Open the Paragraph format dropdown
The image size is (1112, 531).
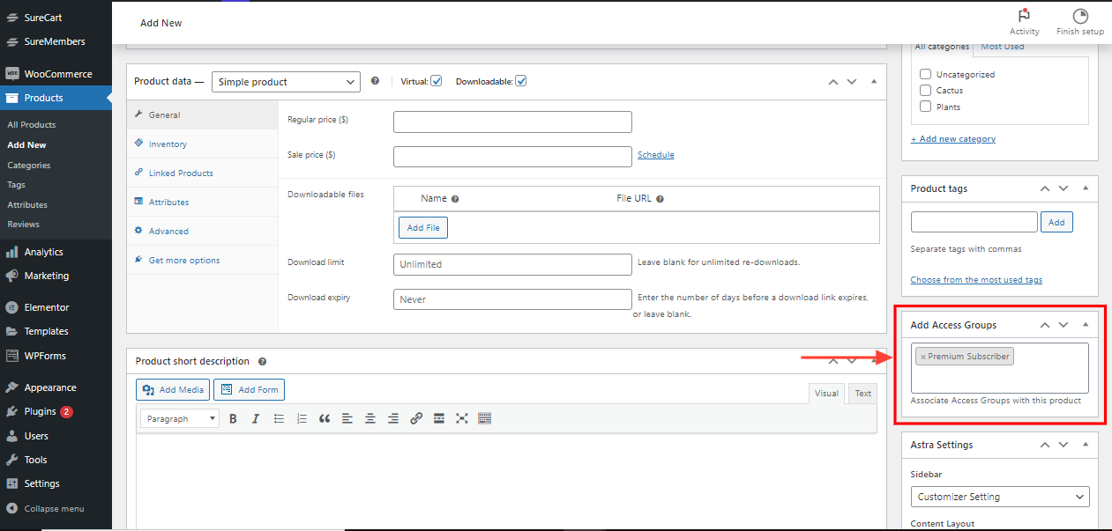click(179, 419)
